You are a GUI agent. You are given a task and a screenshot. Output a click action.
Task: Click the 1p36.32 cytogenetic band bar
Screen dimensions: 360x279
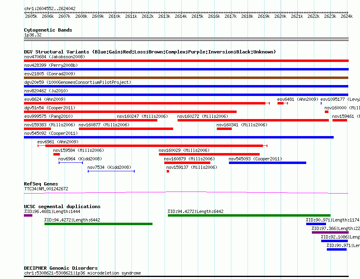186,39
